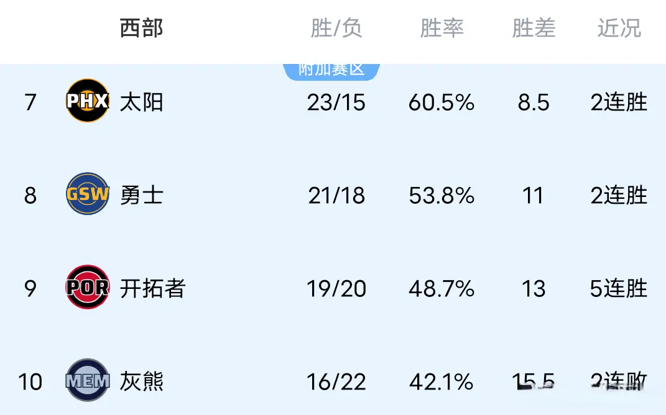The width and height of the screenshot is (666, 415).
Task: Click the Portland Trail Blazers POR logo
Action: tap(88, 287)
